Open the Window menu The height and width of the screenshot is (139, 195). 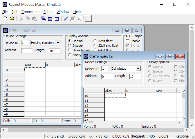coord(63,12)
